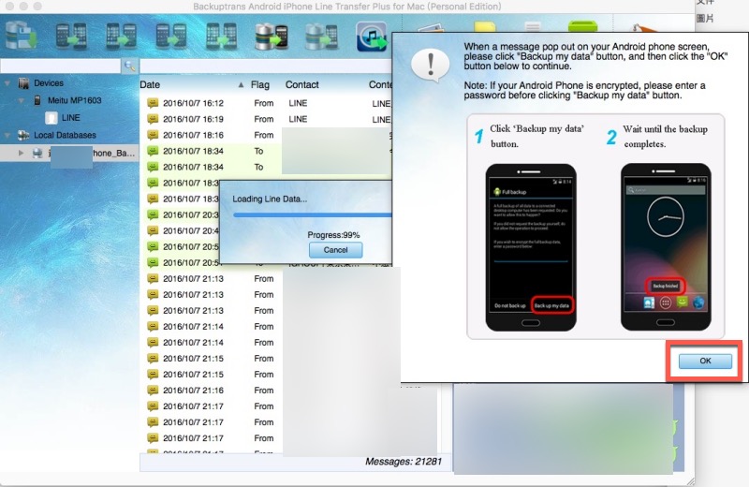The width and height of the screenshot is (749, 487).
Task: Expand the iPhone backup database entry
Action: (x=22, y=152)
